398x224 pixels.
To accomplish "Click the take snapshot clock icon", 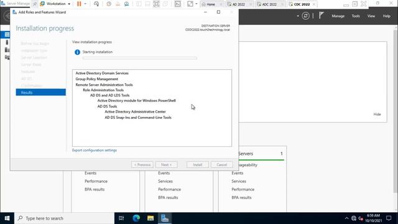I will (x=109, y=4).
